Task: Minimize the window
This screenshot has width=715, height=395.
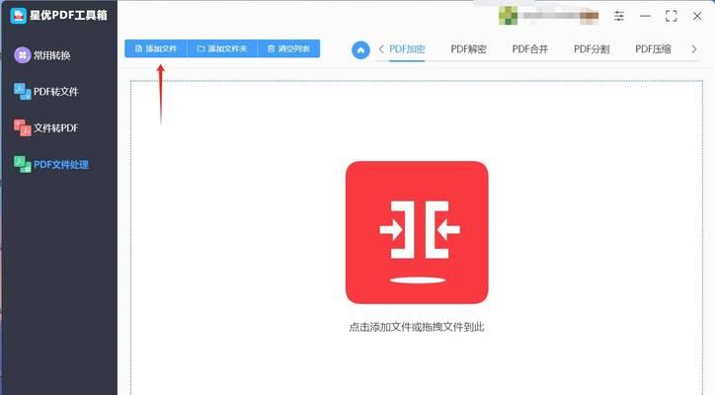Action: pyautogui.click(x=645, y=16)
